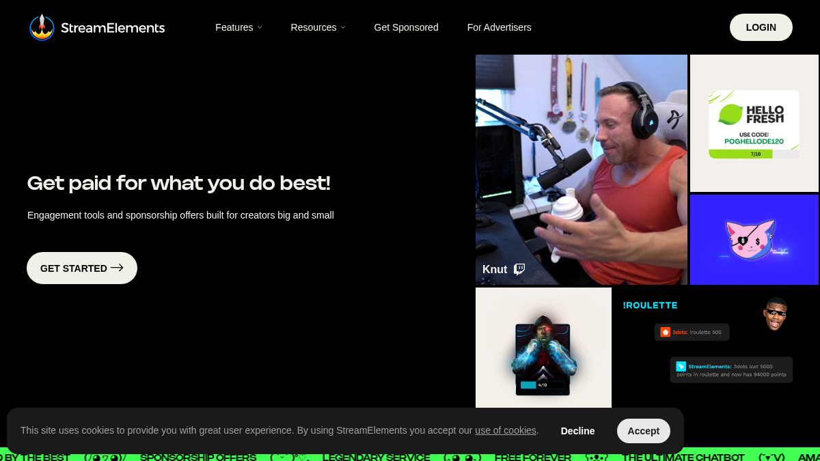
Task: Expand the Features menu chevron
Action: [260, 27]
